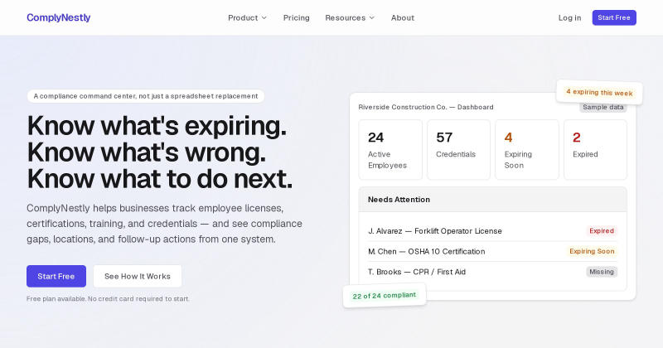
Task: Expand the Resources dropdown chevron
Action: [372, 17]
